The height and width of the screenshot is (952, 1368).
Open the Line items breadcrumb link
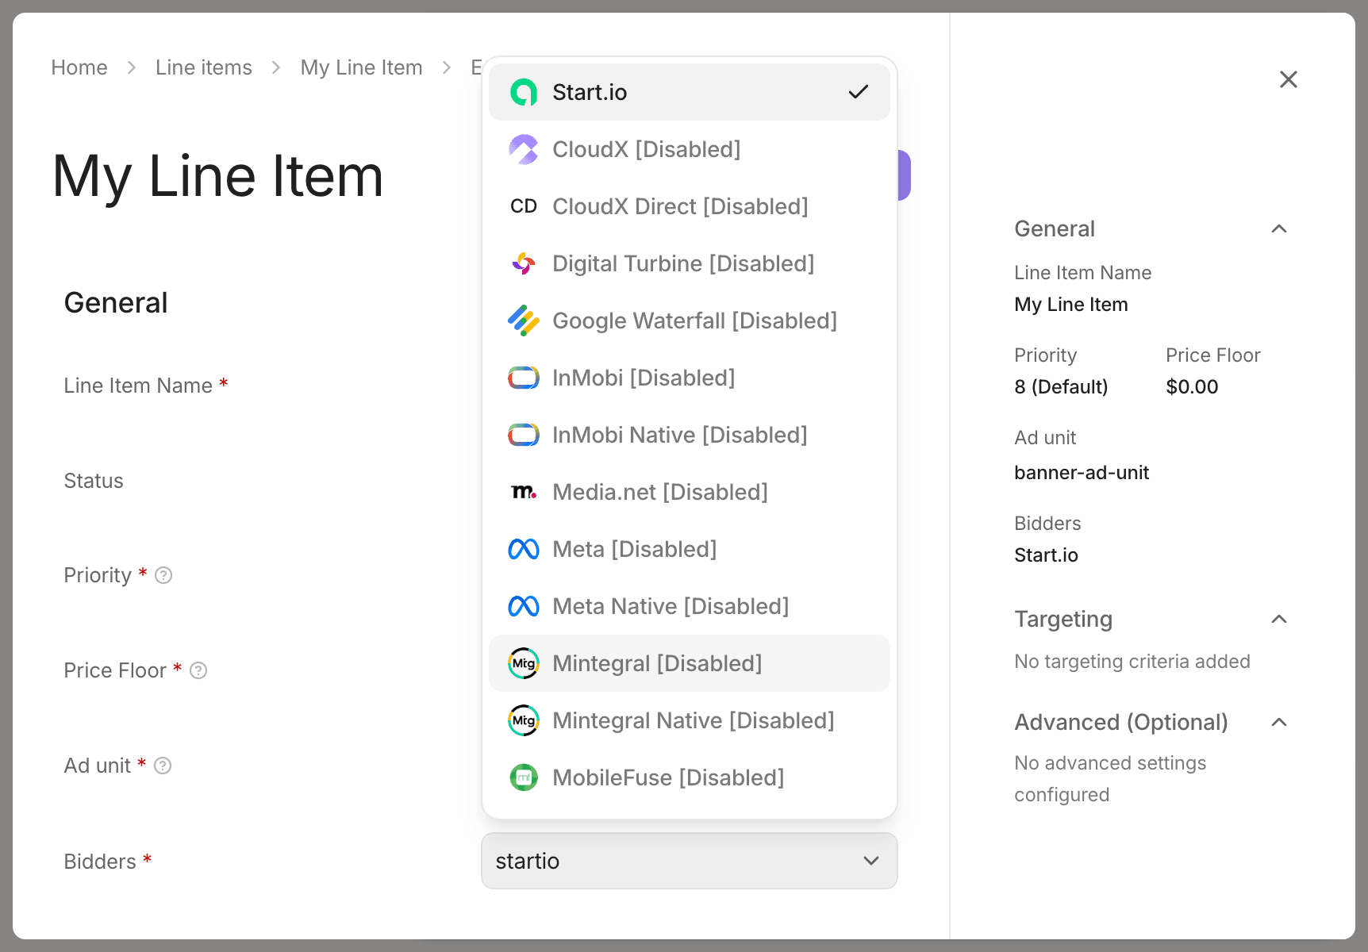pyautogui.click(x=204, y=67)
